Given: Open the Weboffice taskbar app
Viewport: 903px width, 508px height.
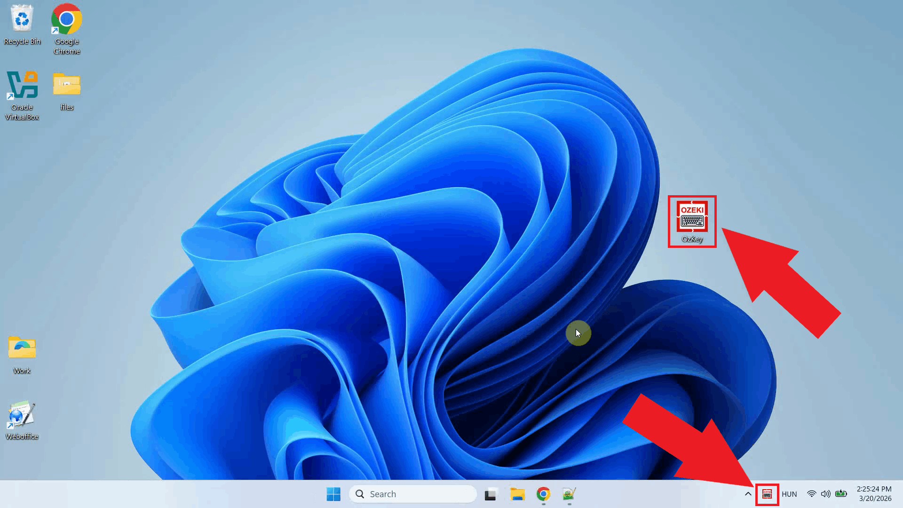Looking at the screenshot, I should click(569, 494).
